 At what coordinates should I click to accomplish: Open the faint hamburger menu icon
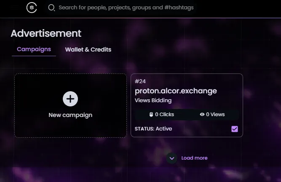tap(15, 8)
